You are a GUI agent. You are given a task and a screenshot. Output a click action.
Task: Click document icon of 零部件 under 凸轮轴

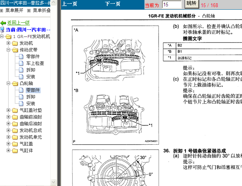coord(21,90)
